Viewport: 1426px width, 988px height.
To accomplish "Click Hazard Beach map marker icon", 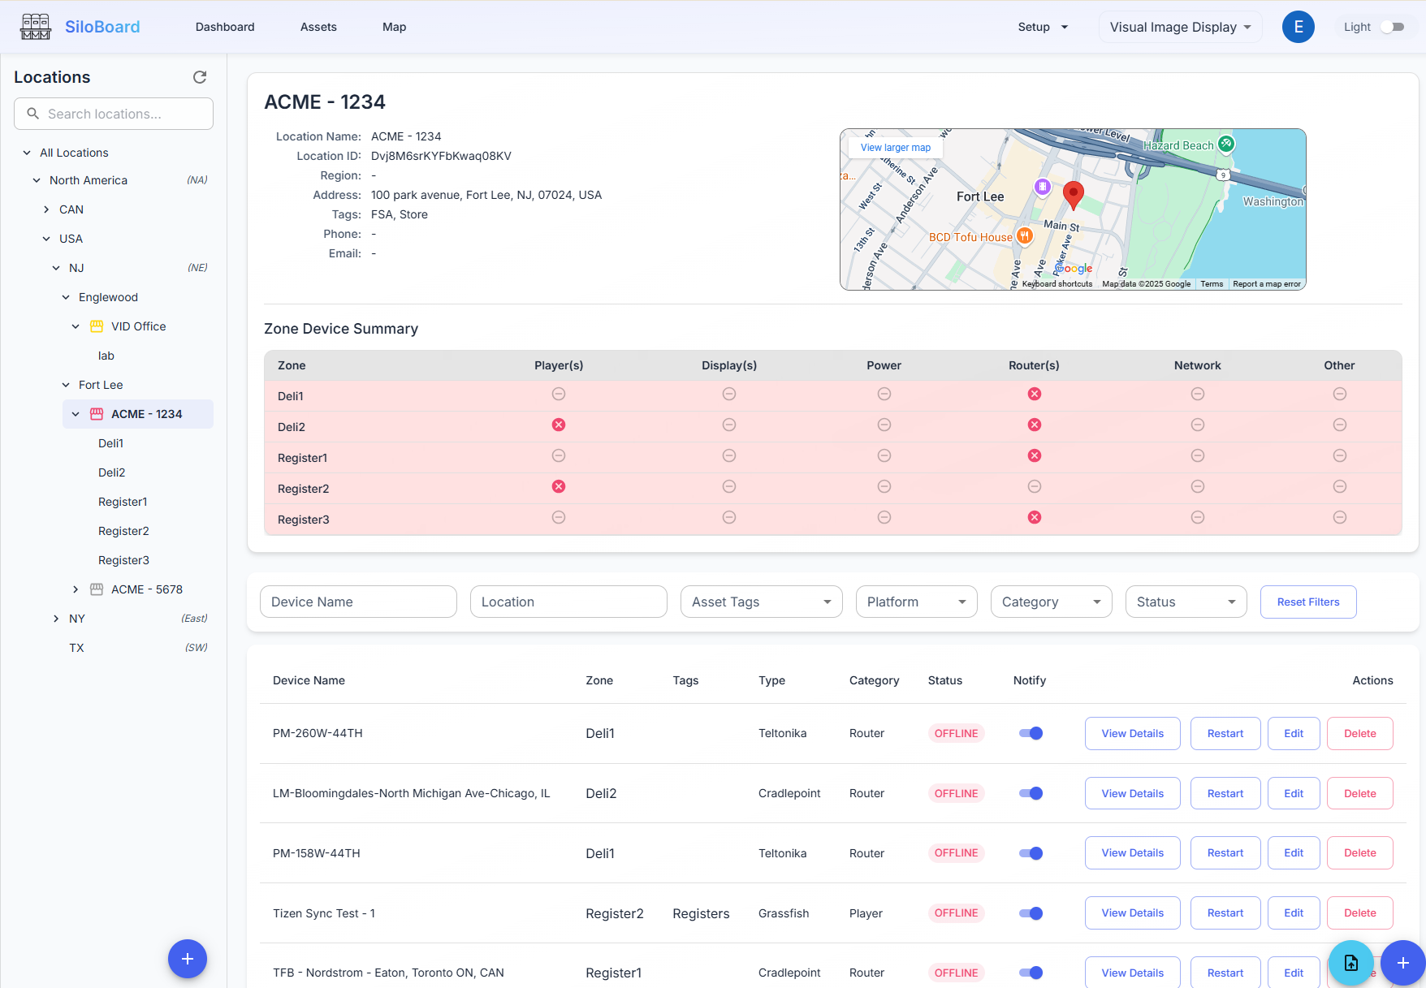I will 1226,144.
